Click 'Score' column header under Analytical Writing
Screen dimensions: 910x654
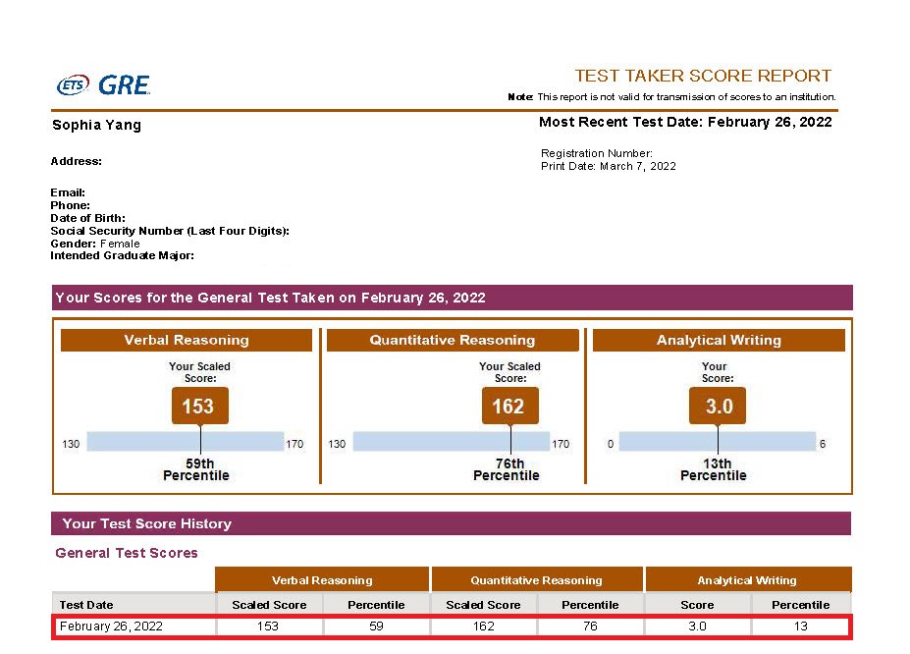(697, 605)
